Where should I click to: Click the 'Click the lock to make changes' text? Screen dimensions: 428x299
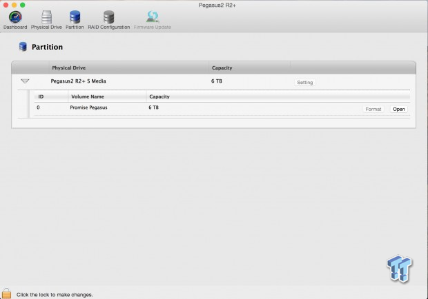[x=55, y=295]
